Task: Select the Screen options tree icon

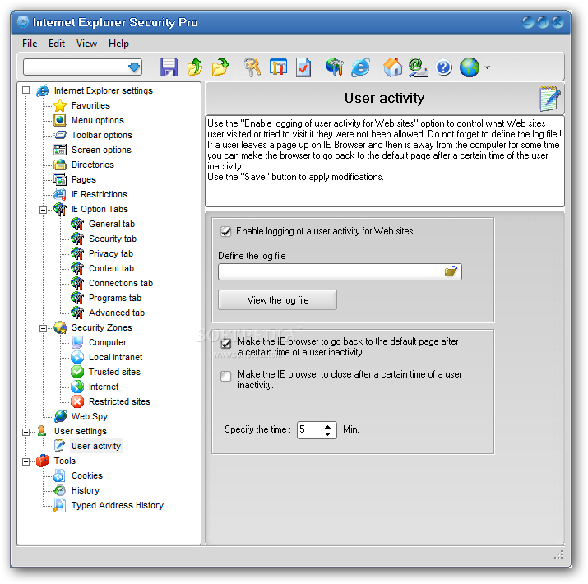Action: click(x=60, y=150)
